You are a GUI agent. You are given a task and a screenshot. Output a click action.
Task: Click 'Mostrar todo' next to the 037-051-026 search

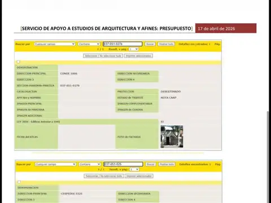pos(167,164)
